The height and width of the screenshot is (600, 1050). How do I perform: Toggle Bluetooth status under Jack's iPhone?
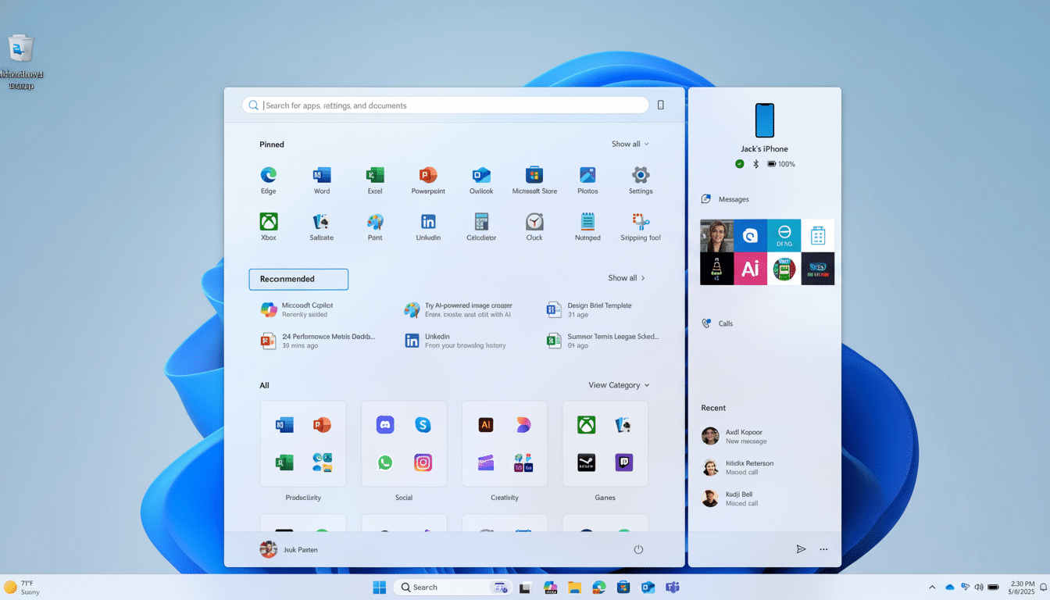755,164
